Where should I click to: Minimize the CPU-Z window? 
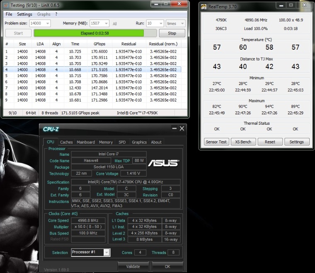pos(174,128)
